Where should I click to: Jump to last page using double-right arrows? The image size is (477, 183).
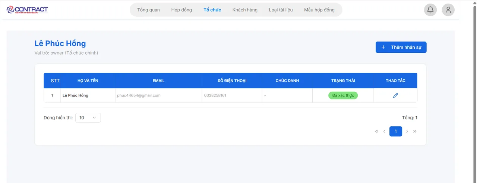(415, 131)
